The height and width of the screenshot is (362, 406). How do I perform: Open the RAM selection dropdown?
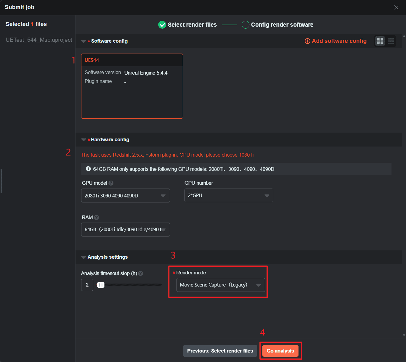click(x=126, y=230)
